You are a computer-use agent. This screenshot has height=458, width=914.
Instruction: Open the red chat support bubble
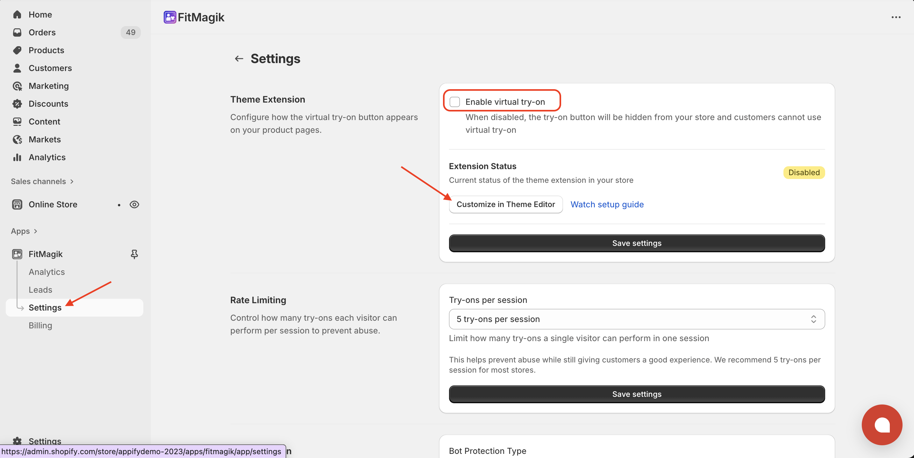click(882, 425)
